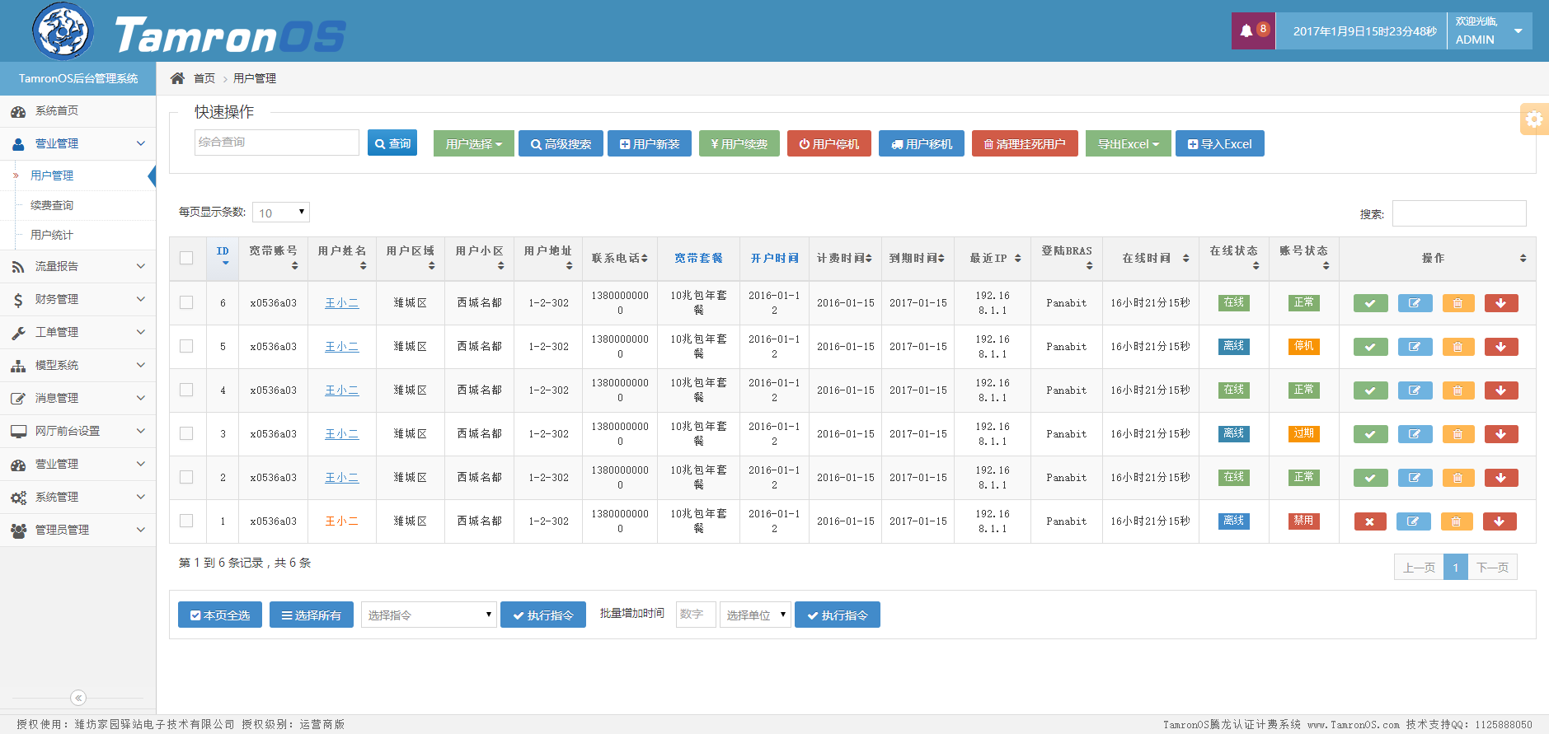Viewport: 1549px width, 734px height.
Task: Click the 清理挂死用户 button
Action: pyautogui.click(x=1024, y=143)
